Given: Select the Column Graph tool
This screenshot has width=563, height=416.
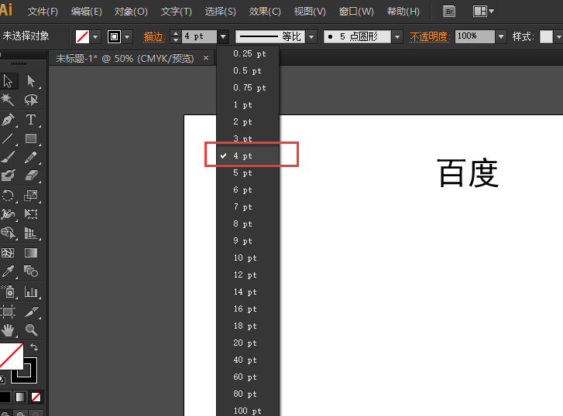Looking at the screenshot, I should tap(31, 292).
